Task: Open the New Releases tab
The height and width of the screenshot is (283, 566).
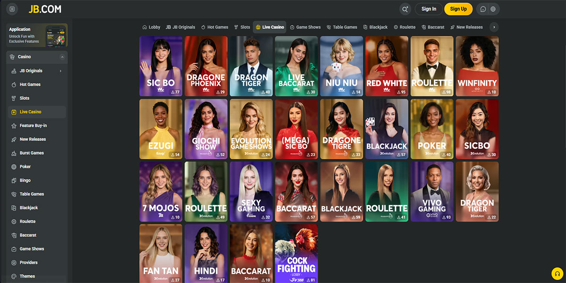Action: (466, 27)
